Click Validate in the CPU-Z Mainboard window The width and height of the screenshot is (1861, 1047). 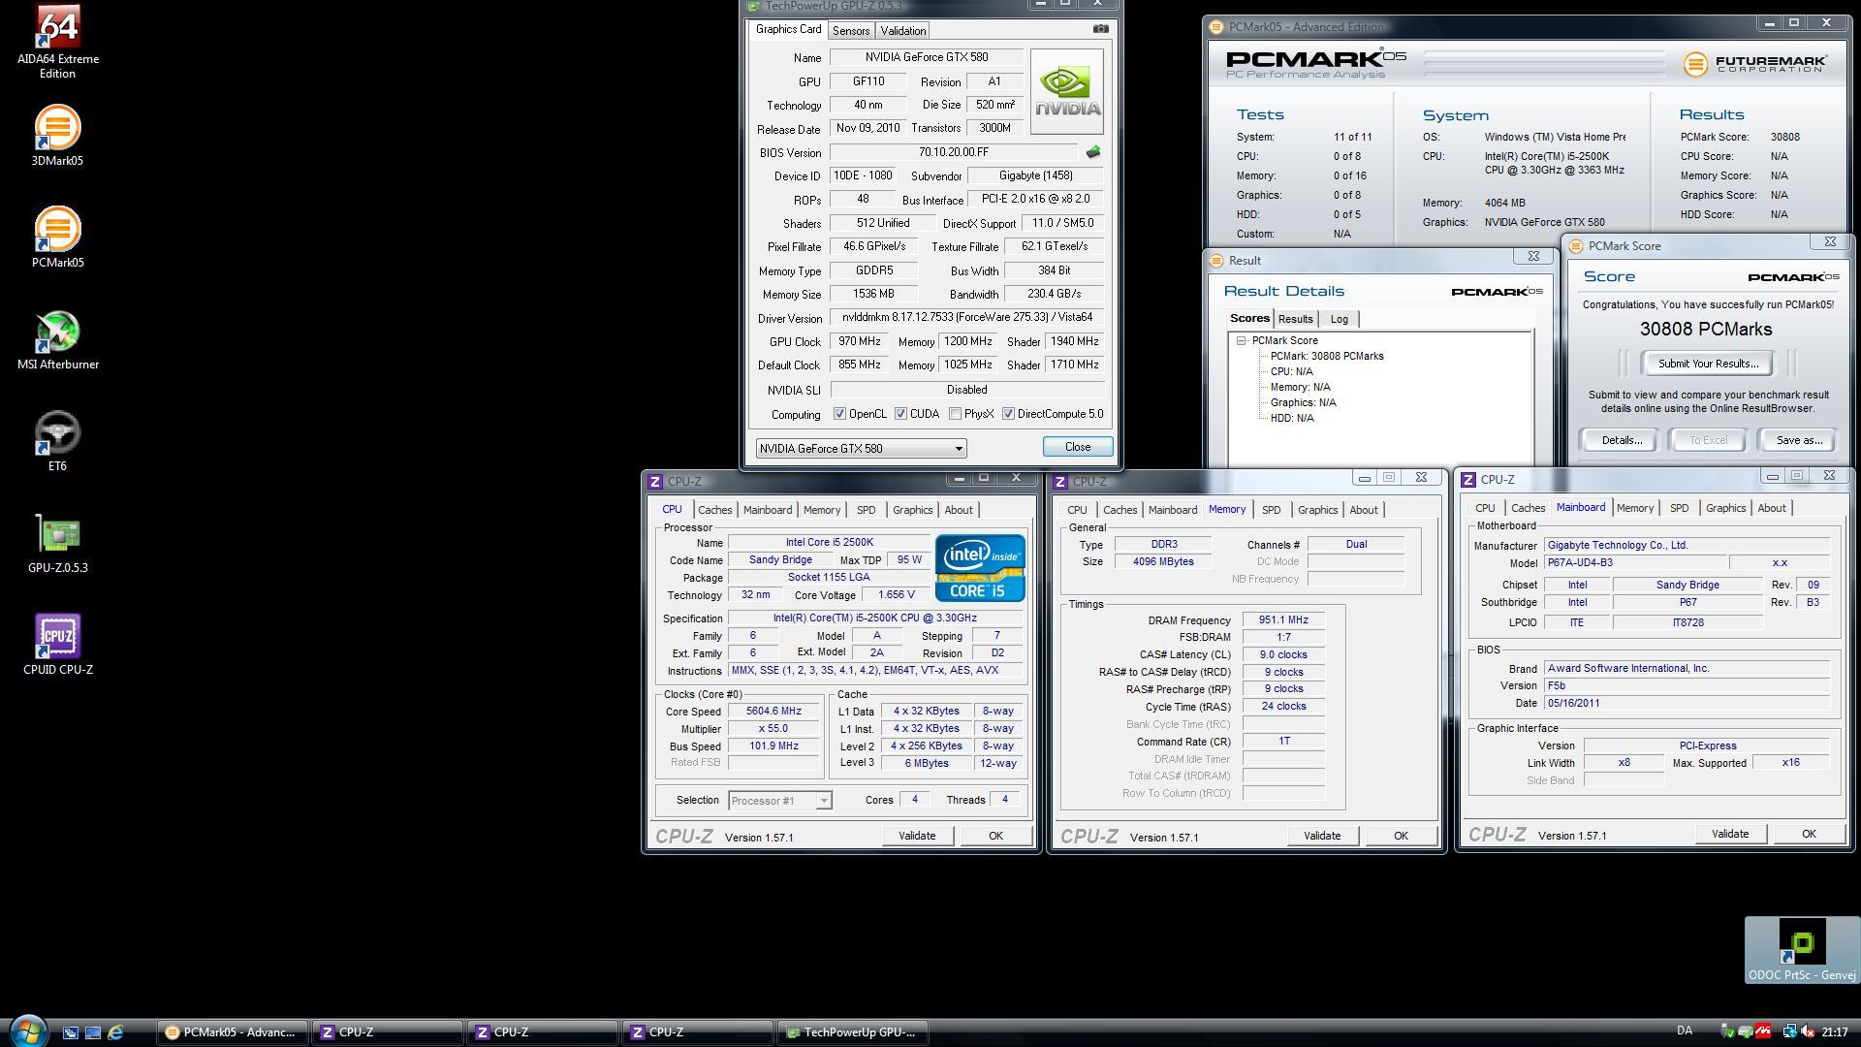tap(1729, 834)
